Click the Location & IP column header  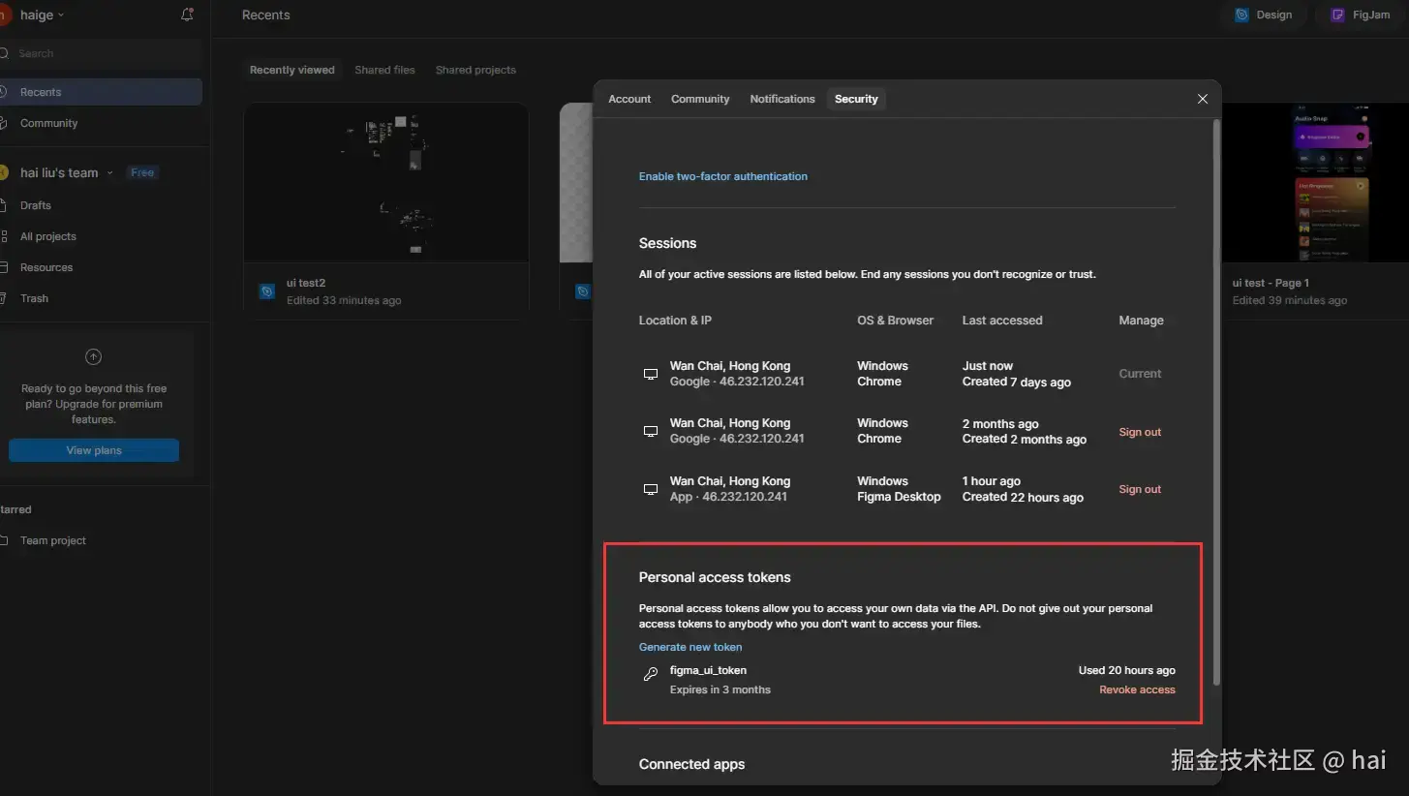[x=675, y=321]
